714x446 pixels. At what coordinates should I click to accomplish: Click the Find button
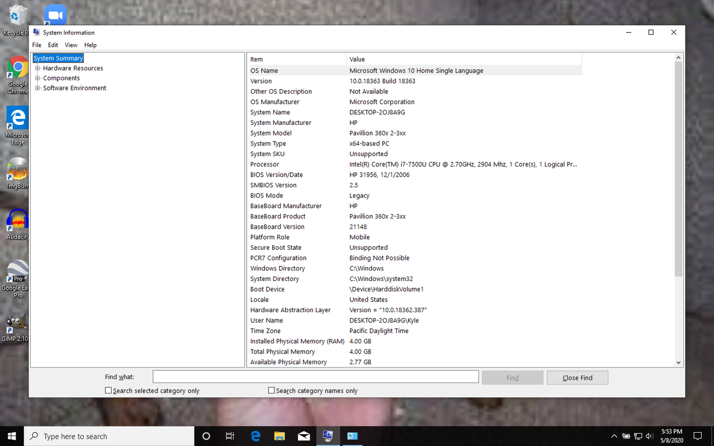click(x=513, y=377)
